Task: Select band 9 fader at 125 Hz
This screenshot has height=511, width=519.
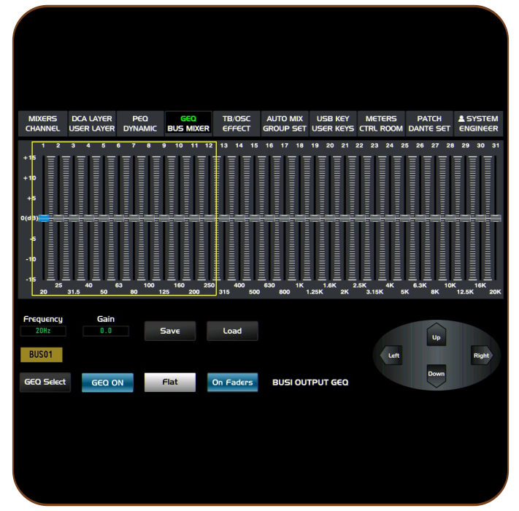Action: [x=164, y=218]
